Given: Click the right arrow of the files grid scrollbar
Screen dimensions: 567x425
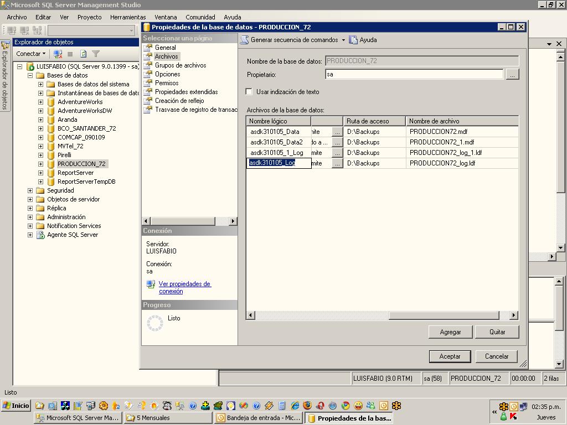Looking at the screenshot, I should (513, 315).
